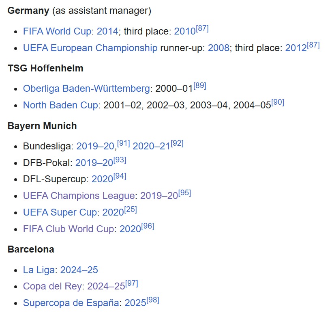Open the DFL-Supercup 2020 link

pyautogui.click(x=103, y=179)
